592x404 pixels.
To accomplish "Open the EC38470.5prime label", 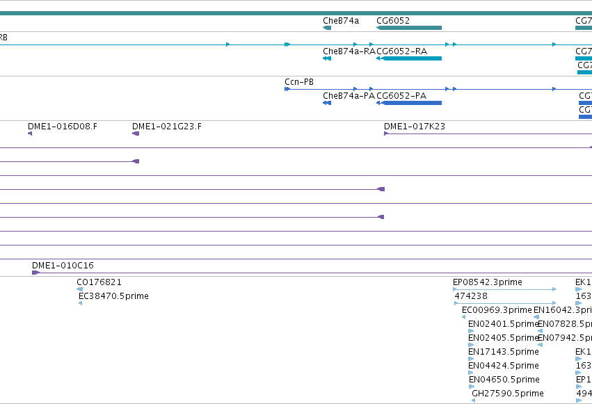I will click(113, 296).
